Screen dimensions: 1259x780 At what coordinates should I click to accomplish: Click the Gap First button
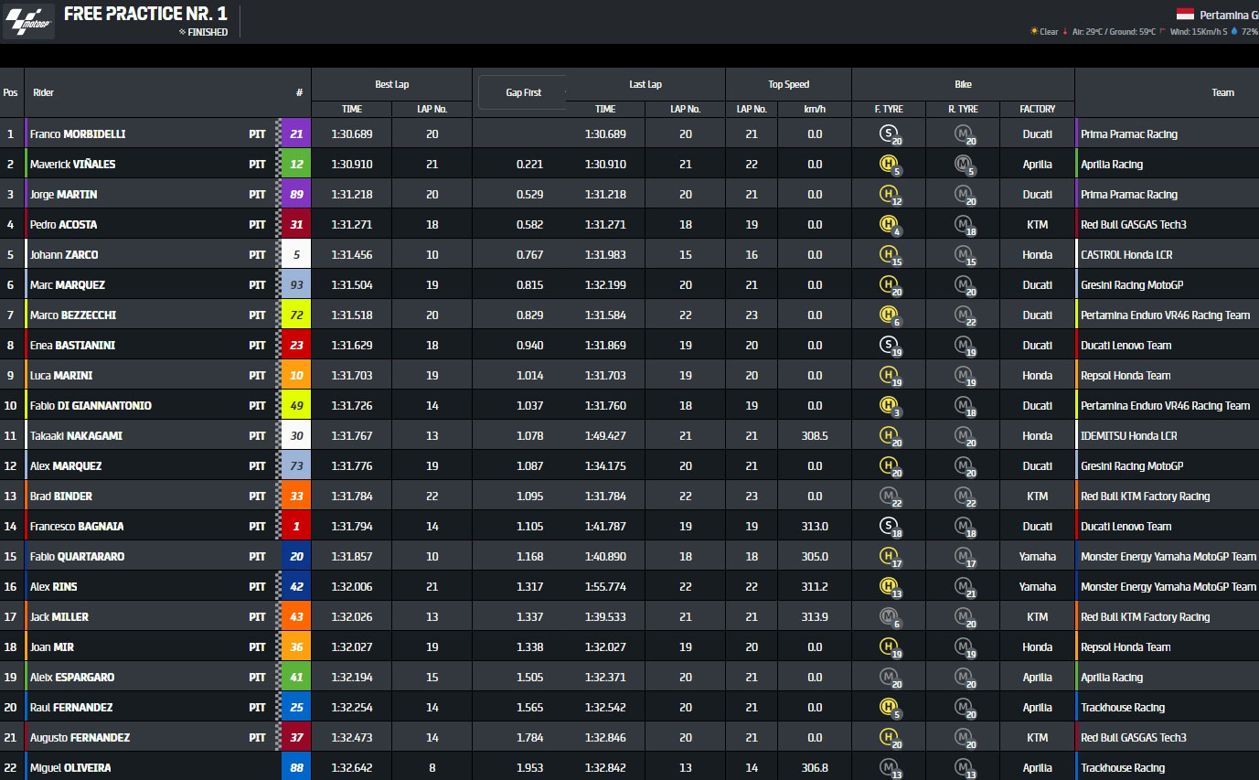523,92
